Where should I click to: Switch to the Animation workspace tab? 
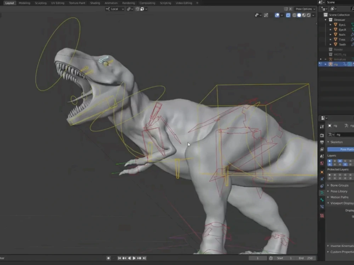(111, 3)
